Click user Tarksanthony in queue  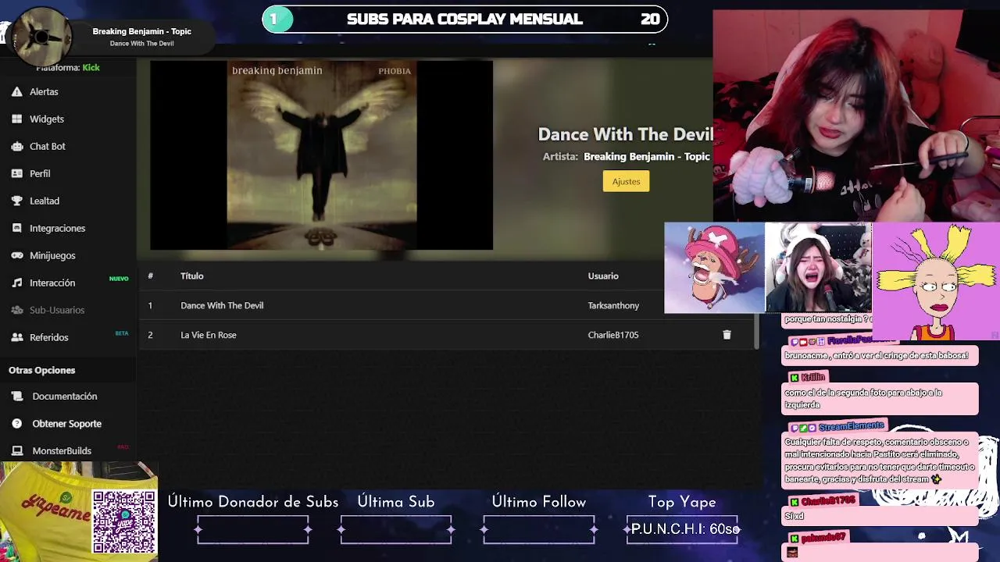click(x=613, y=305)
